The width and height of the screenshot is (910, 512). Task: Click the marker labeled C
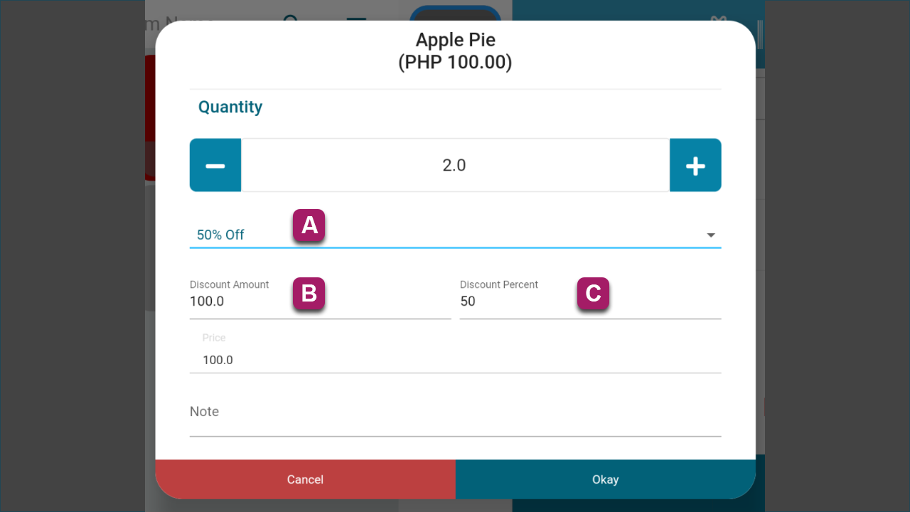pos(593,294)
